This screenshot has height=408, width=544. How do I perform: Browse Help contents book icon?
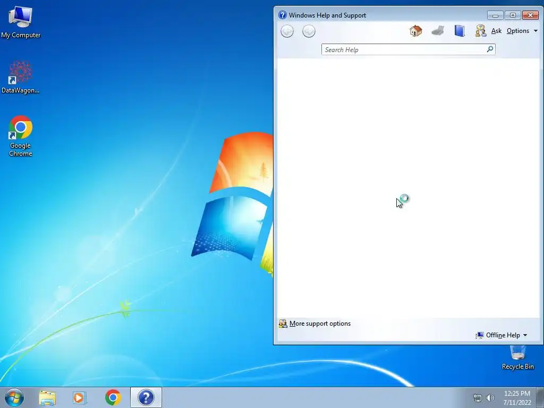tap(460, 31)
